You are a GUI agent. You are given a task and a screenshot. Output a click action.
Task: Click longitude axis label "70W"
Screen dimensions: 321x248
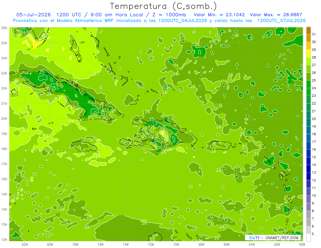pos(176,244)
